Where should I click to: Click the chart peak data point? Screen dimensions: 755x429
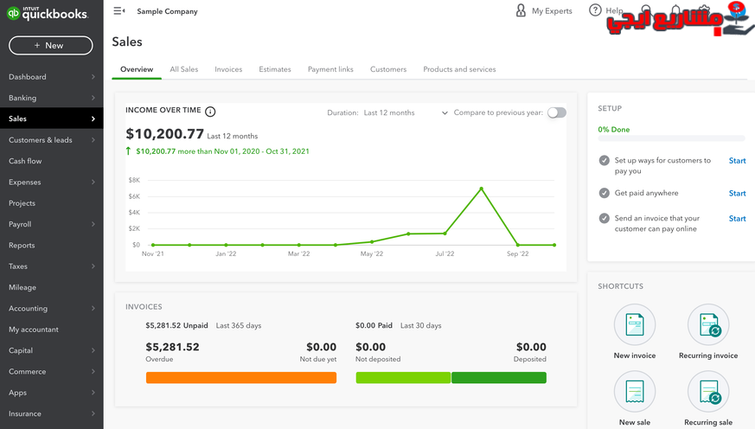click(481, 189)
